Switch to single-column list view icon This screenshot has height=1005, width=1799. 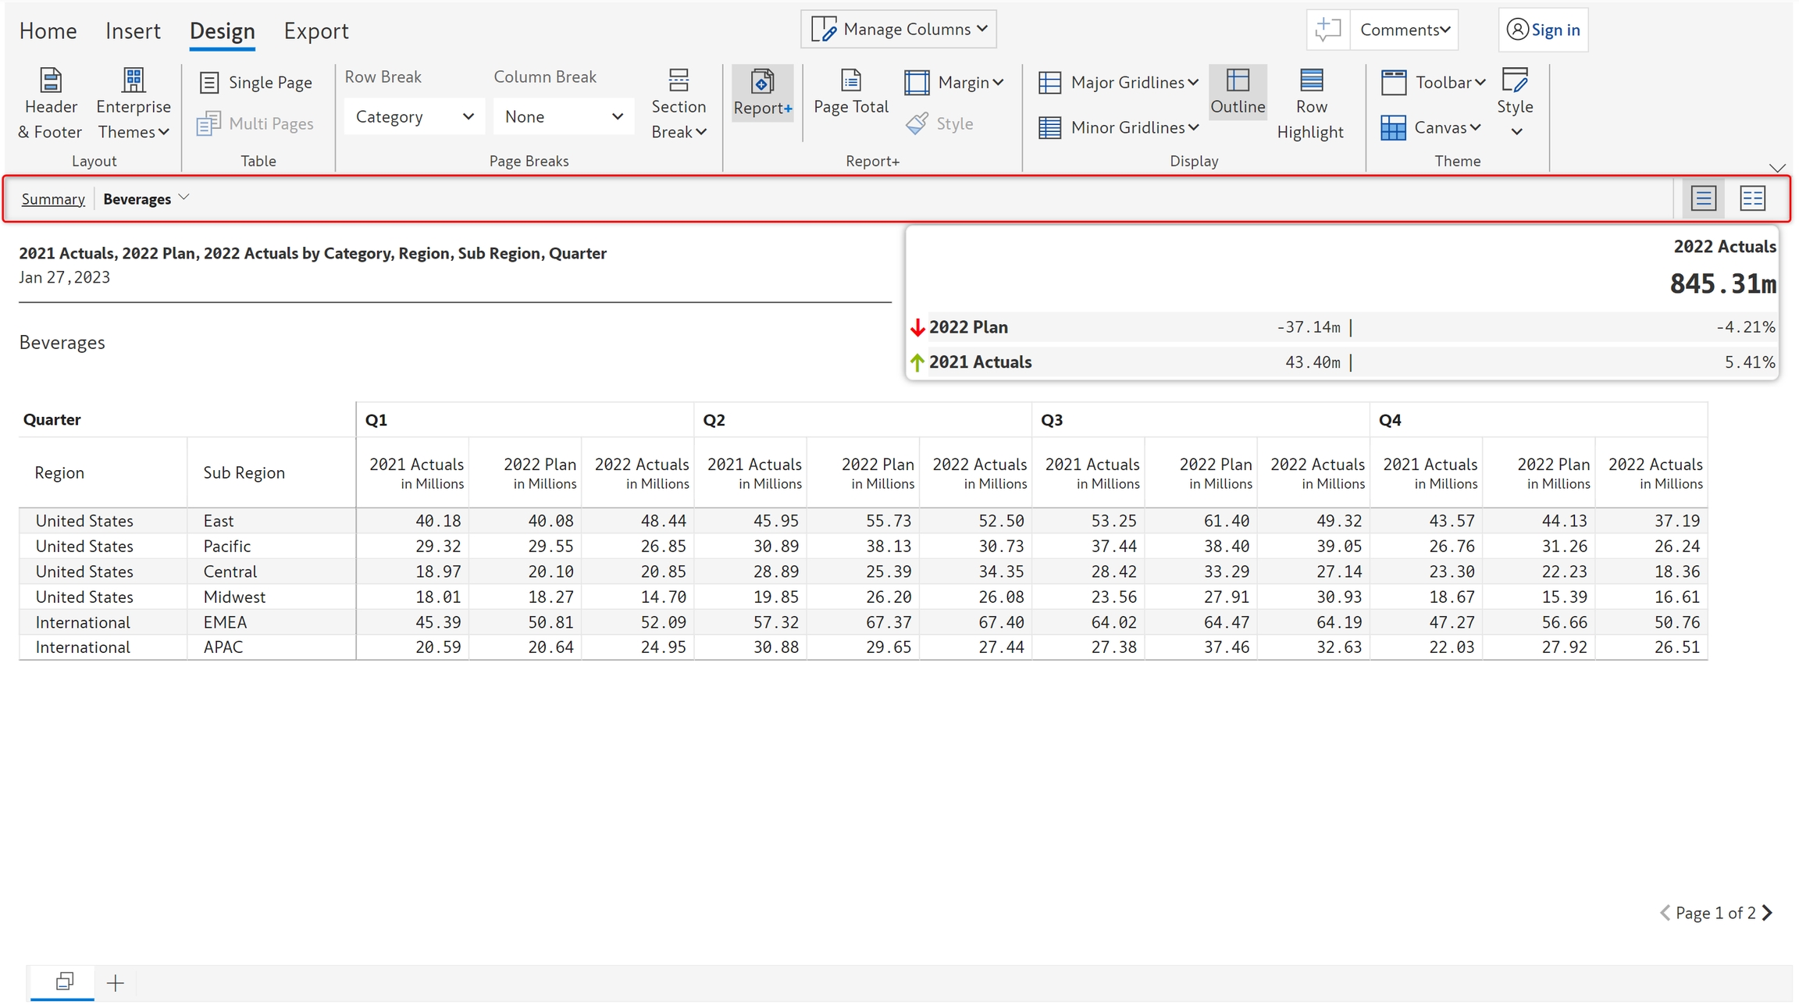pyautogui.click(x=1703, y=198)
